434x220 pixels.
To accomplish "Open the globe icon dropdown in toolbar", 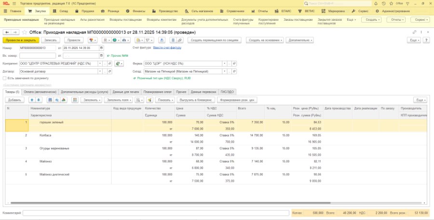I will pos(116,40).
